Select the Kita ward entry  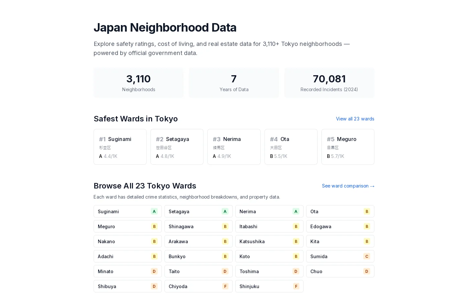(x=340, y=241)
